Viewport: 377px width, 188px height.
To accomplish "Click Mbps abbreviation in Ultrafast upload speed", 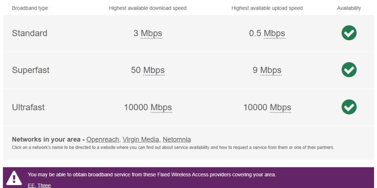I will (281, 107).
